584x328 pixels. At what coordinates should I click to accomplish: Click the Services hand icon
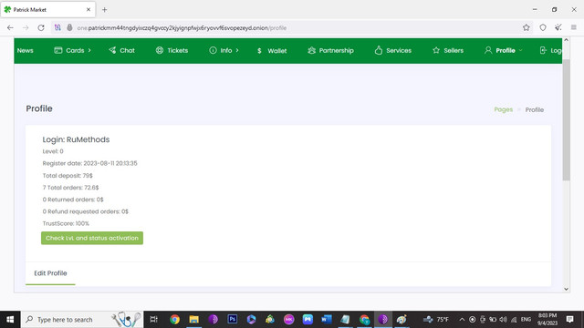(x=379, y=50)
